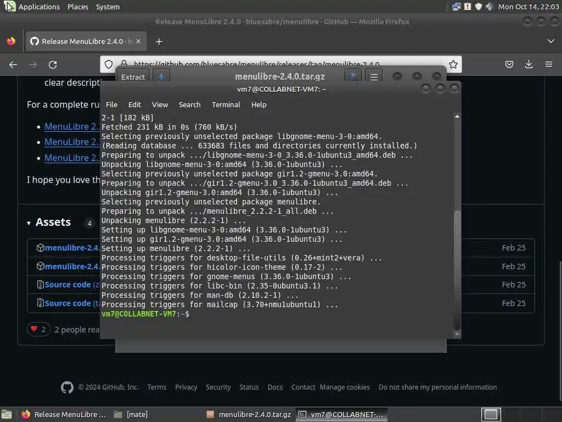Viewport: 562px width, 422px height.
Task: Click the tracking protection shield icon
Action: (x=109, y=64)
